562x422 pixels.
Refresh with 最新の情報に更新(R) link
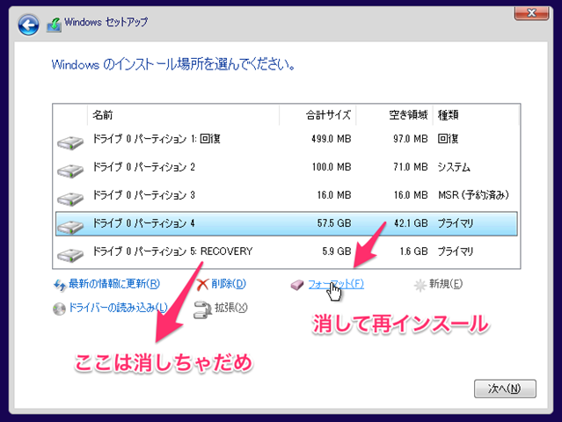coord(114,284)
